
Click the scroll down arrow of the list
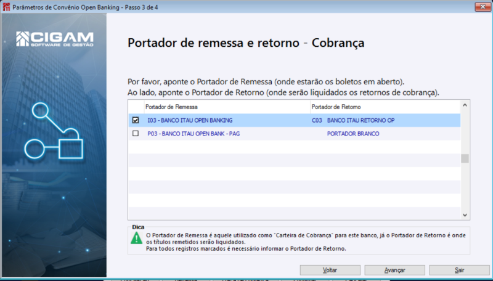(465, 215)
